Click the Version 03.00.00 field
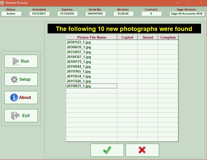This screenshot has height=160, width=207. point(123,14)
